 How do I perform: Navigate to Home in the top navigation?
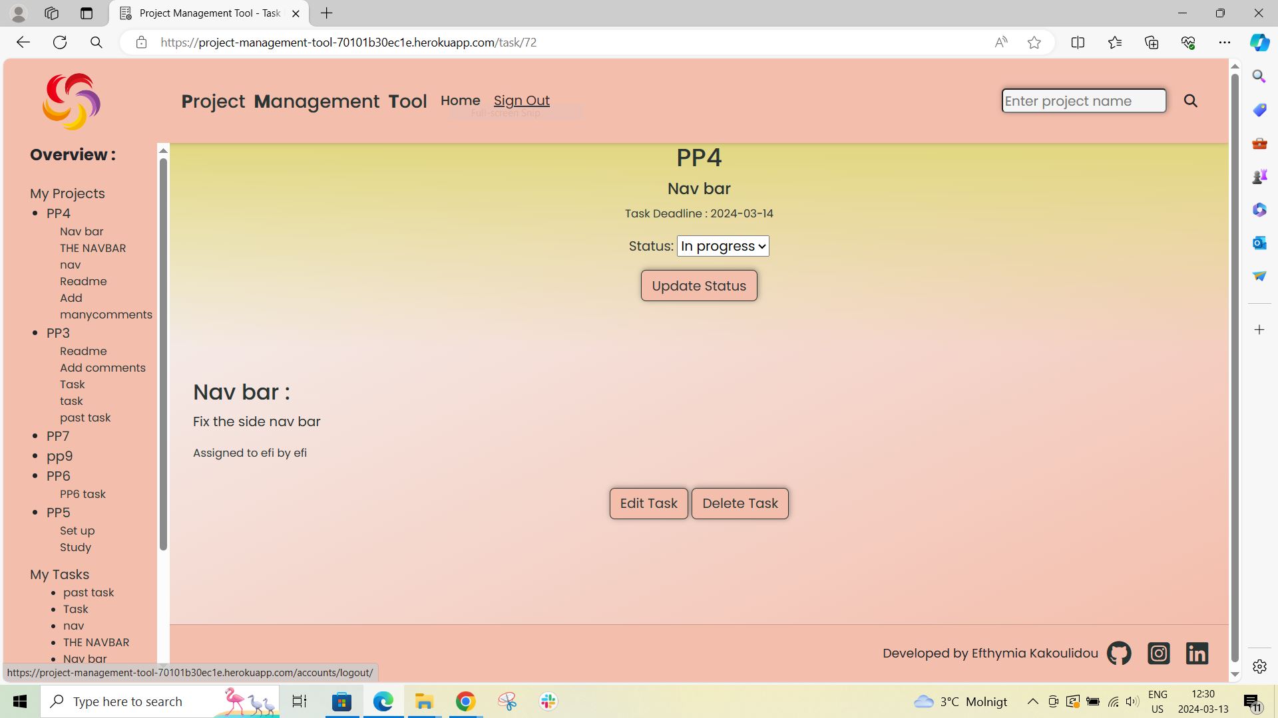click(x=460, y=100)
